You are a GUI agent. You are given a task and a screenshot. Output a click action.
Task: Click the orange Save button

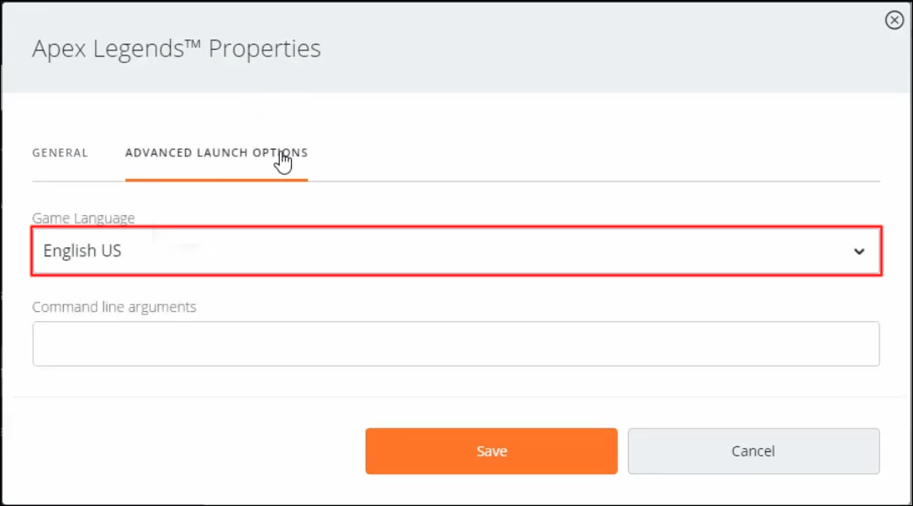(x=492, y=451)
